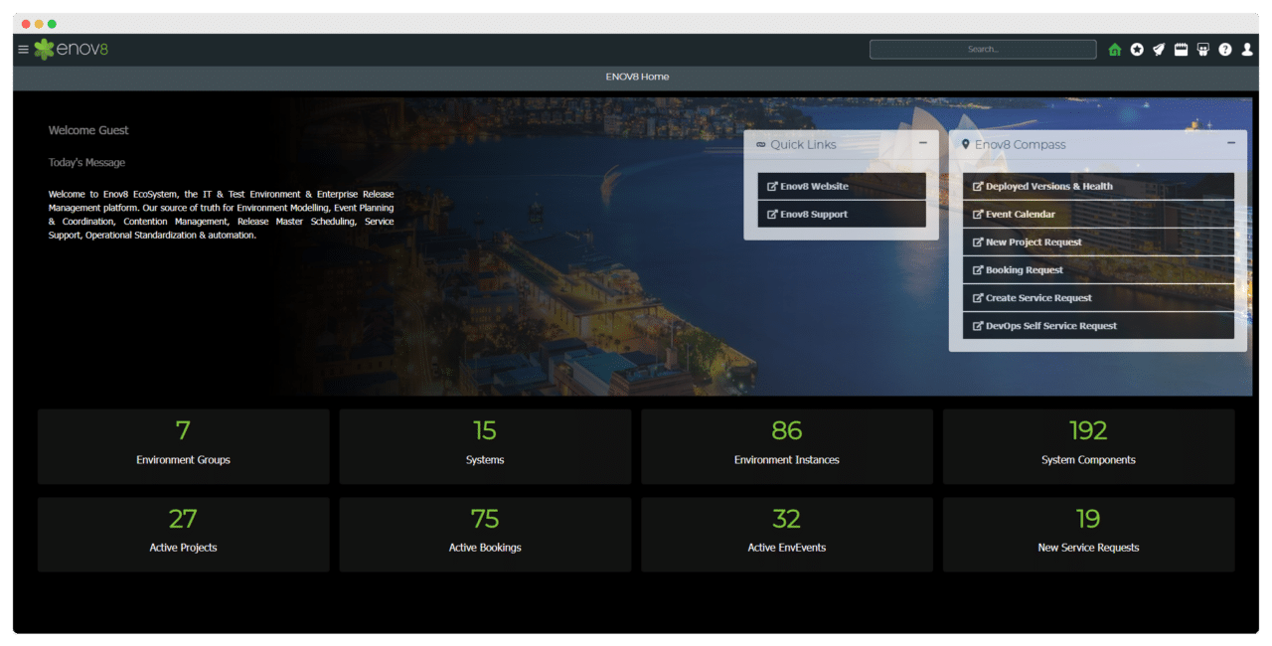Click the Enov8 flower logo

click(x=43, y=48)
